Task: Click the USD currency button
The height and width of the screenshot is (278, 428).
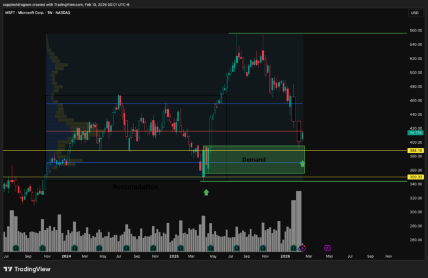Action: click(x=415, y=13)
